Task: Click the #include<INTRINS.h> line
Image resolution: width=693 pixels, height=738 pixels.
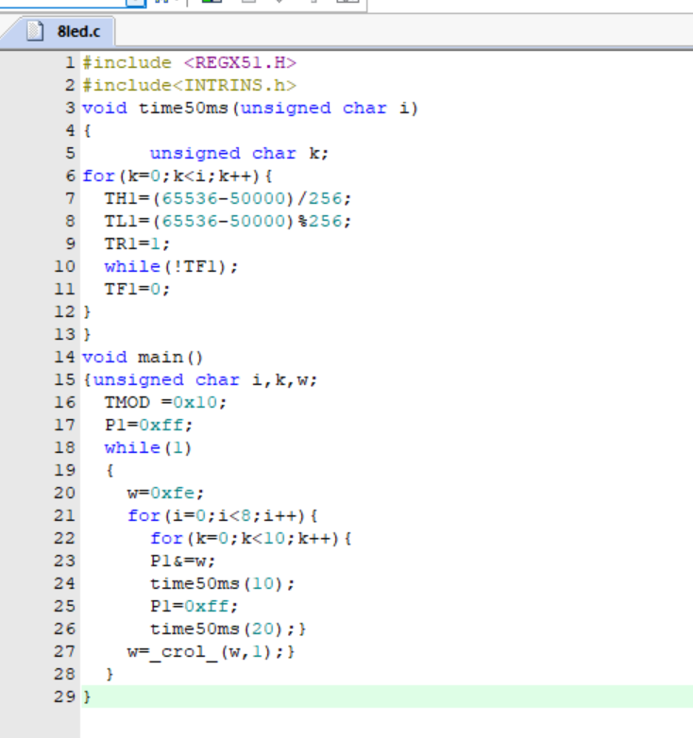Action: (x=189, y=85)
